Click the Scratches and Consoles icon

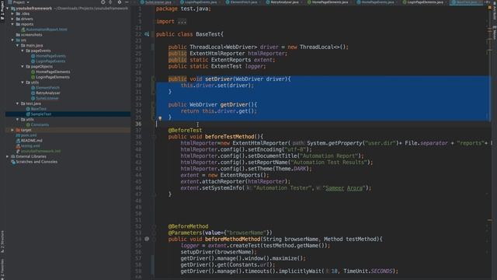click(x=13, y=162)
